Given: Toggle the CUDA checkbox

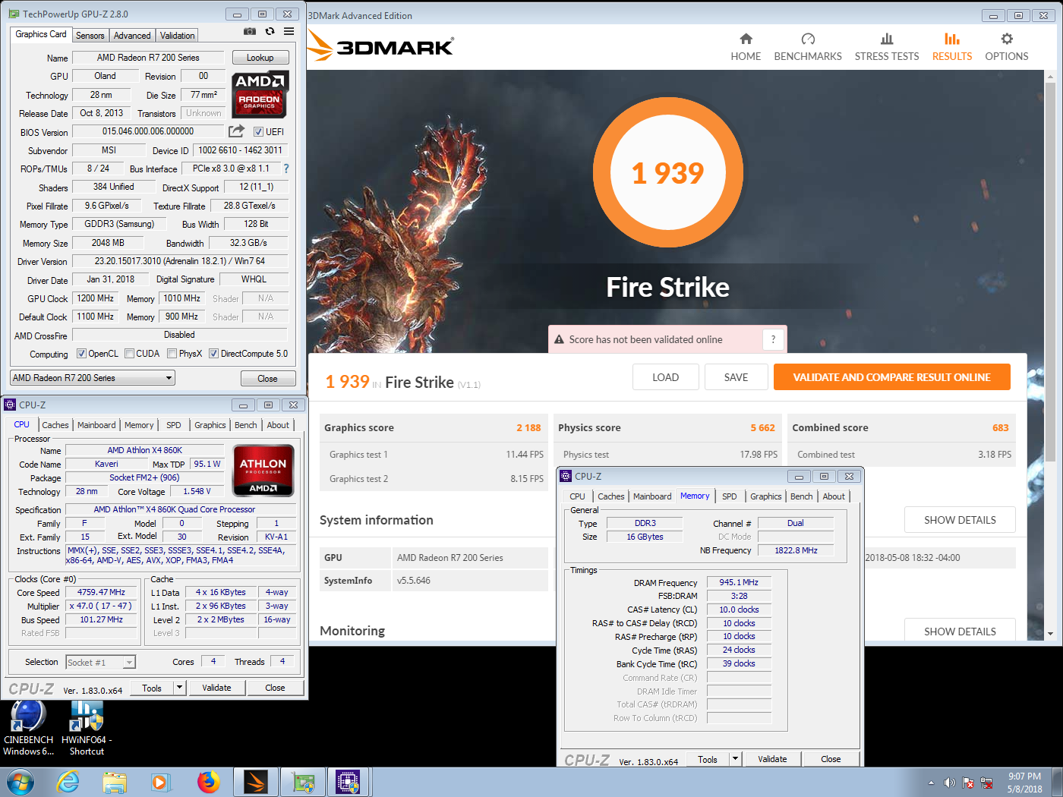Looking at the screenshot, I should pyautogui.click(x=129, y=354).
